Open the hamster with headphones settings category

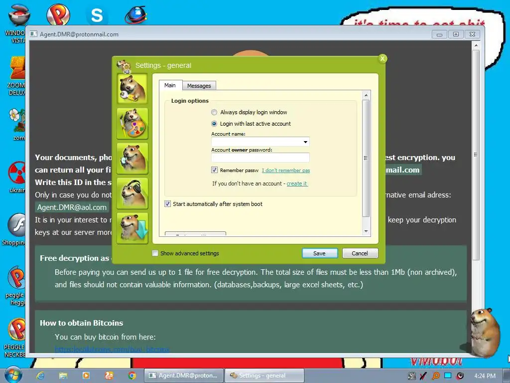tap(132, 193)
